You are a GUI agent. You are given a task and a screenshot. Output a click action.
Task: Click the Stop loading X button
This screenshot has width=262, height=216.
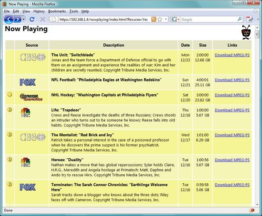(43, 19)
